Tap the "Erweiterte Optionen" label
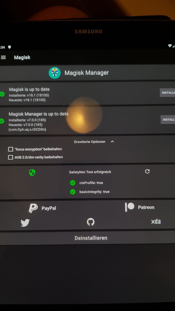175x311 pixels. 90,142
